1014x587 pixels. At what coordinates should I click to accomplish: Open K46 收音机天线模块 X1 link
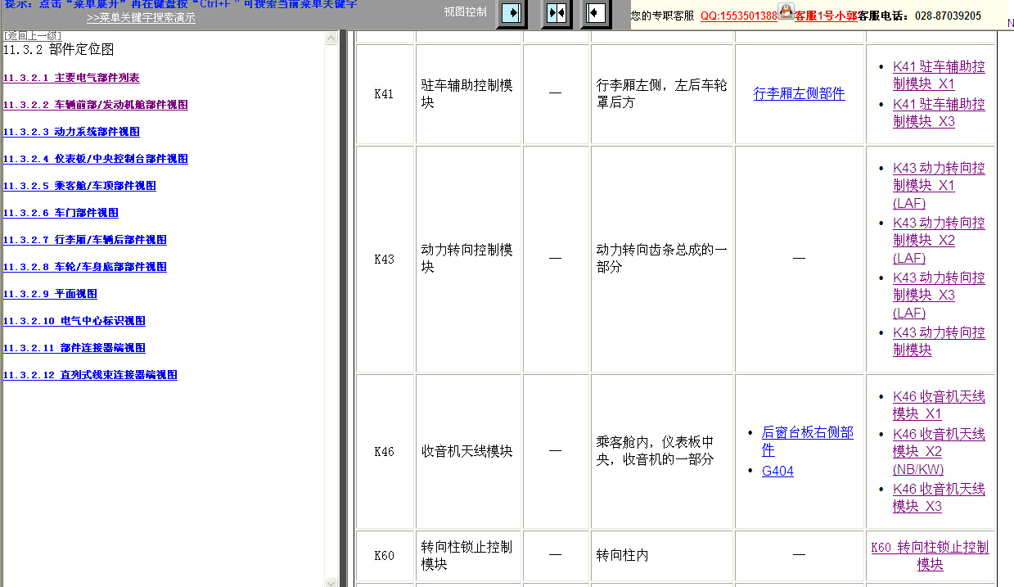939,405
